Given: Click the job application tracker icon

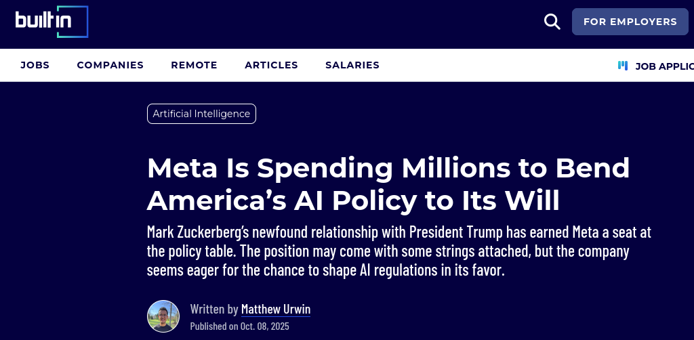Looking at the screenshot, I should (x=623, y=66).
